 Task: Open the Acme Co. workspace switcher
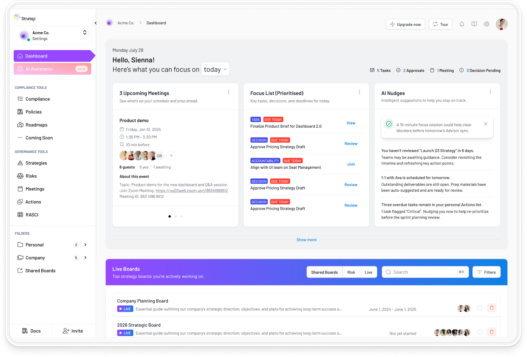click(x=85, y=33)
